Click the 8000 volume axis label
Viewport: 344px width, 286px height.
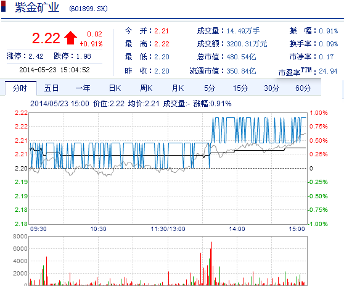point(20,237)
